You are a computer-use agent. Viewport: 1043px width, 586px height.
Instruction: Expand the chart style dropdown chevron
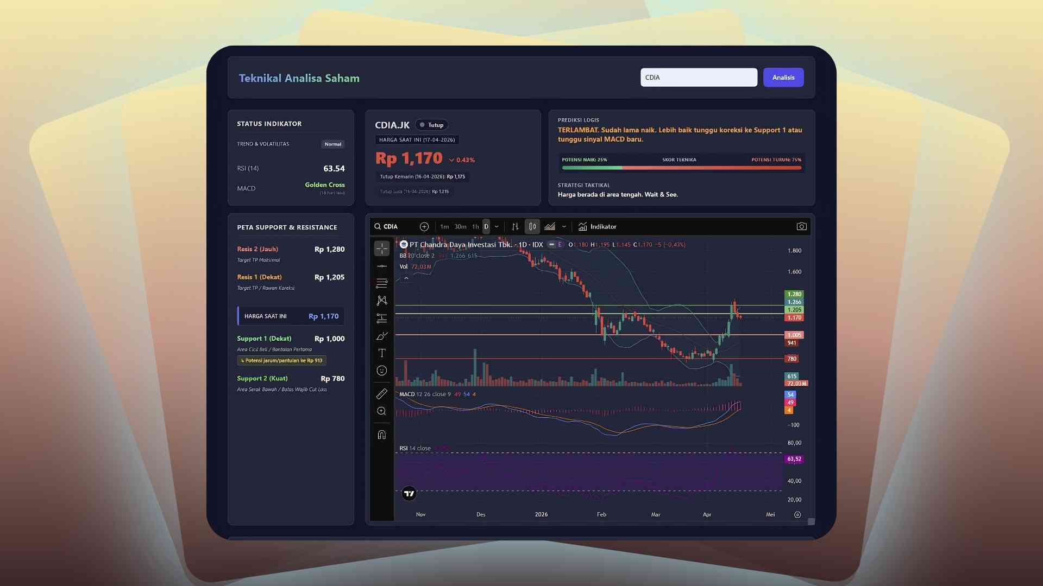[x=564, y=227]
